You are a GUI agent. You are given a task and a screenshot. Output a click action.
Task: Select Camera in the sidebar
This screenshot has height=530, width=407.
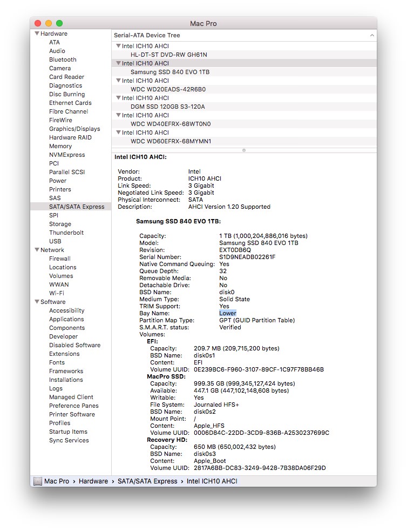click(x=60, y=68)
